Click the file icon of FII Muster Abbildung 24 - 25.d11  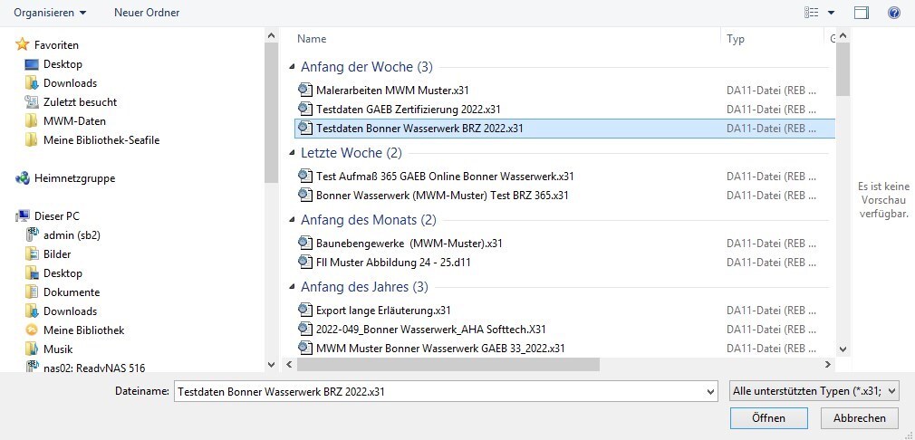(305, 263)
